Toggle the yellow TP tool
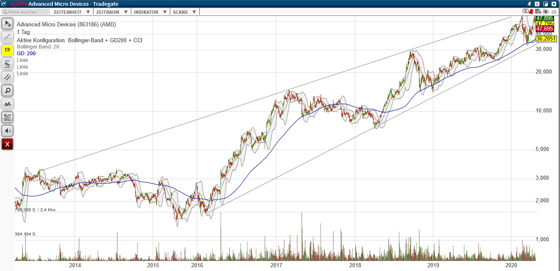The height and width of the screenshot is (271, 560). (8, 51)
